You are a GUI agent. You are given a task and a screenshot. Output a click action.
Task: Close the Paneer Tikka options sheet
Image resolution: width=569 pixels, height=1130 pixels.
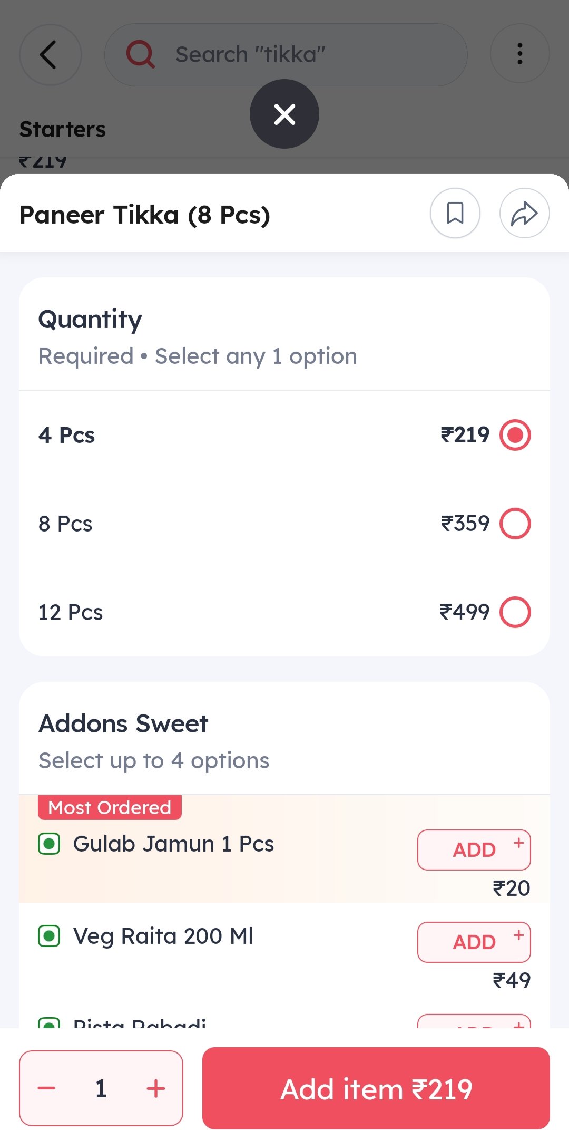click(284, 114)
